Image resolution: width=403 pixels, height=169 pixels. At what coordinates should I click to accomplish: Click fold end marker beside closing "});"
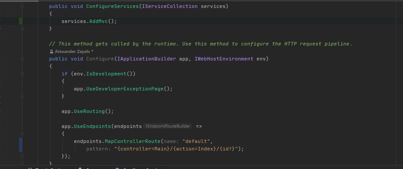[x=23, y=156]
